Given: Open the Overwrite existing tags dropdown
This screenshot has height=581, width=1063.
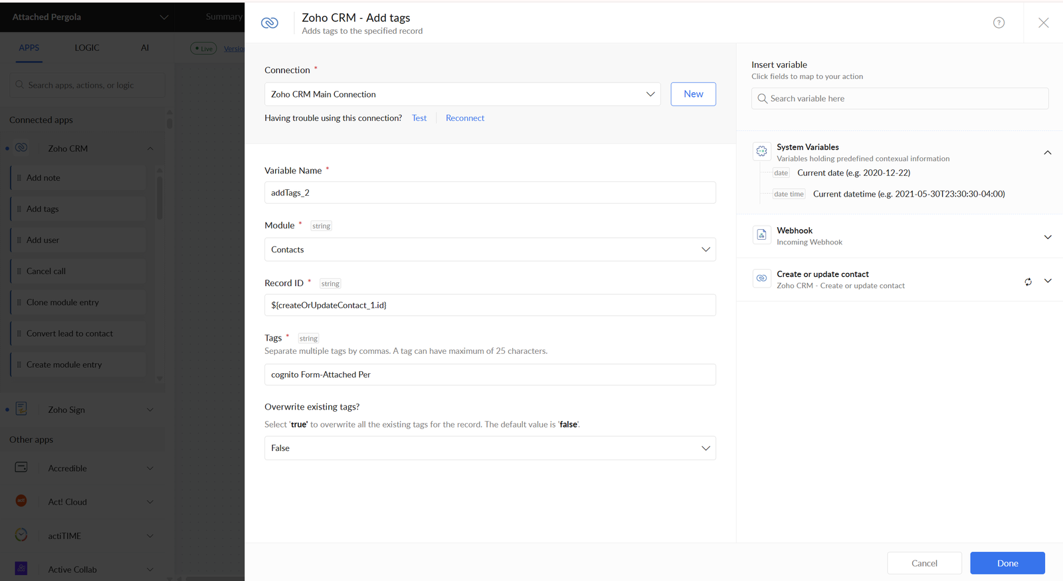Looking at the screenshot, I should [490, 448].
